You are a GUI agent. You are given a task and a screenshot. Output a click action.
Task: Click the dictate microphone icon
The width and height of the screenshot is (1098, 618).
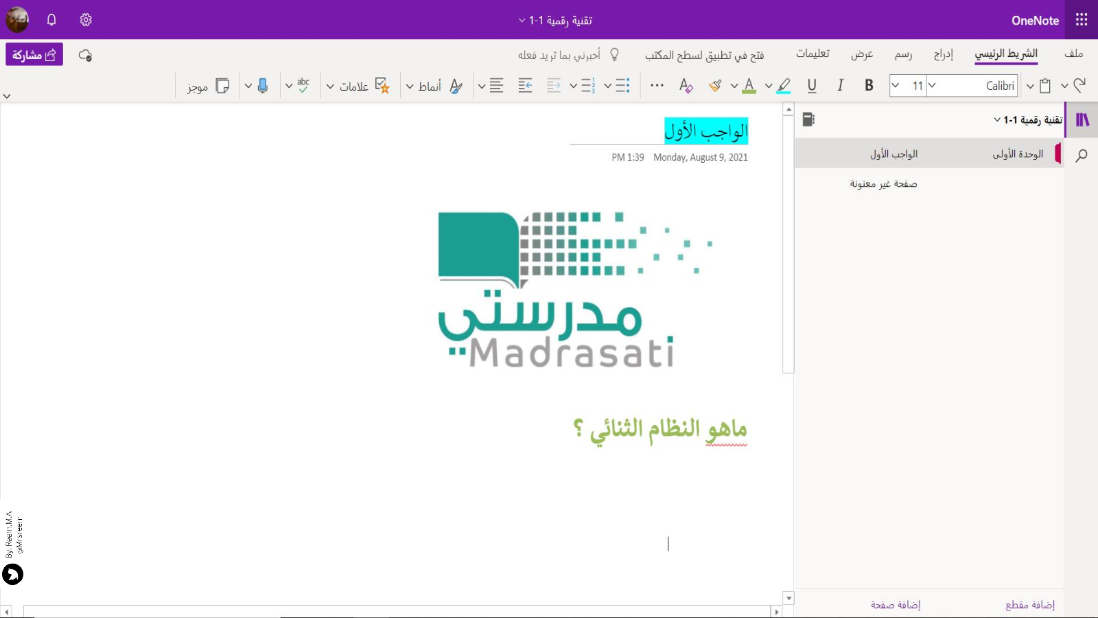[x=262, y=85]
